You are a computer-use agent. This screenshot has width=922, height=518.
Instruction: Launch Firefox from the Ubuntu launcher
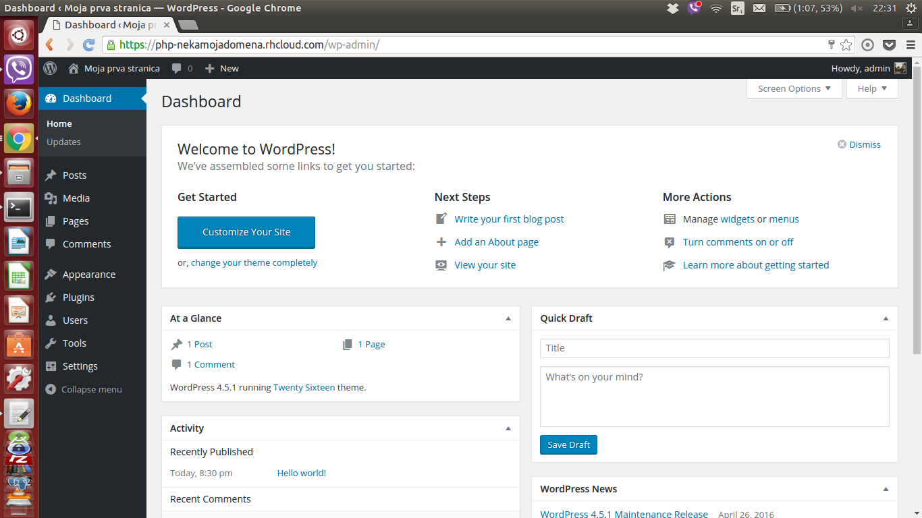click(x=19, y=103)
